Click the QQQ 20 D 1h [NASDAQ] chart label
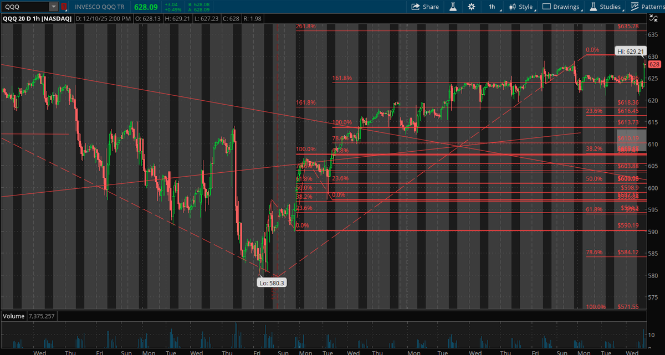This screenshot has height=355, width=665. click(x=38, y=18)
